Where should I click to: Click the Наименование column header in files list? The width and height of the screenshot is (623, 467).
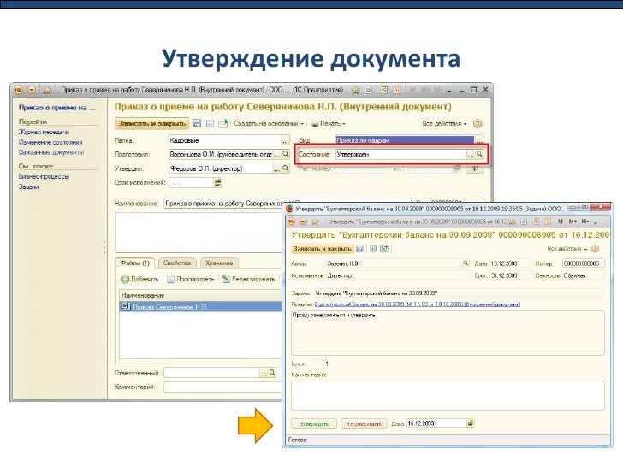tap(200, 295)
